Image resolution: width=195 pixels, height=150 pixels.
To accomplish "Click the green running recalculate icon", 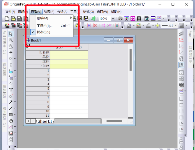I will pyautogui.click(x=94, y=19).
